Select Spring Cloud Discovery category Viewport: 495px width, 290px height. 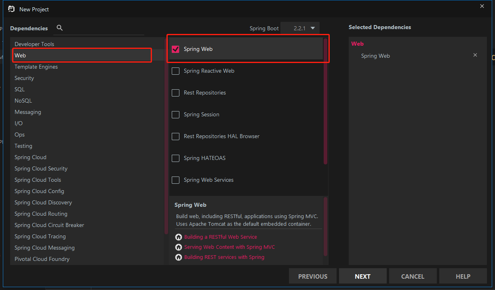tap(43, 203)
